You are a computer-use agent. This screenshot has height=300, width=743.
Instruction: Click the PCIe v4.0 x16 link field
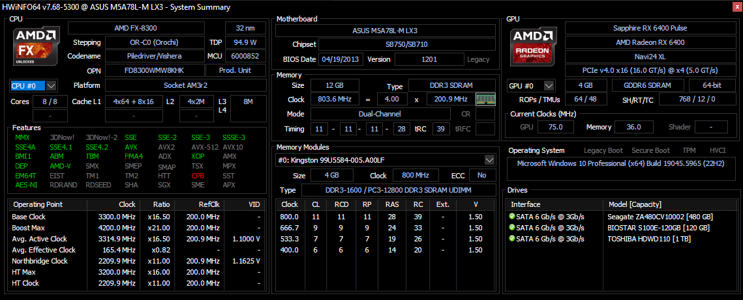(x=650, y=70)
